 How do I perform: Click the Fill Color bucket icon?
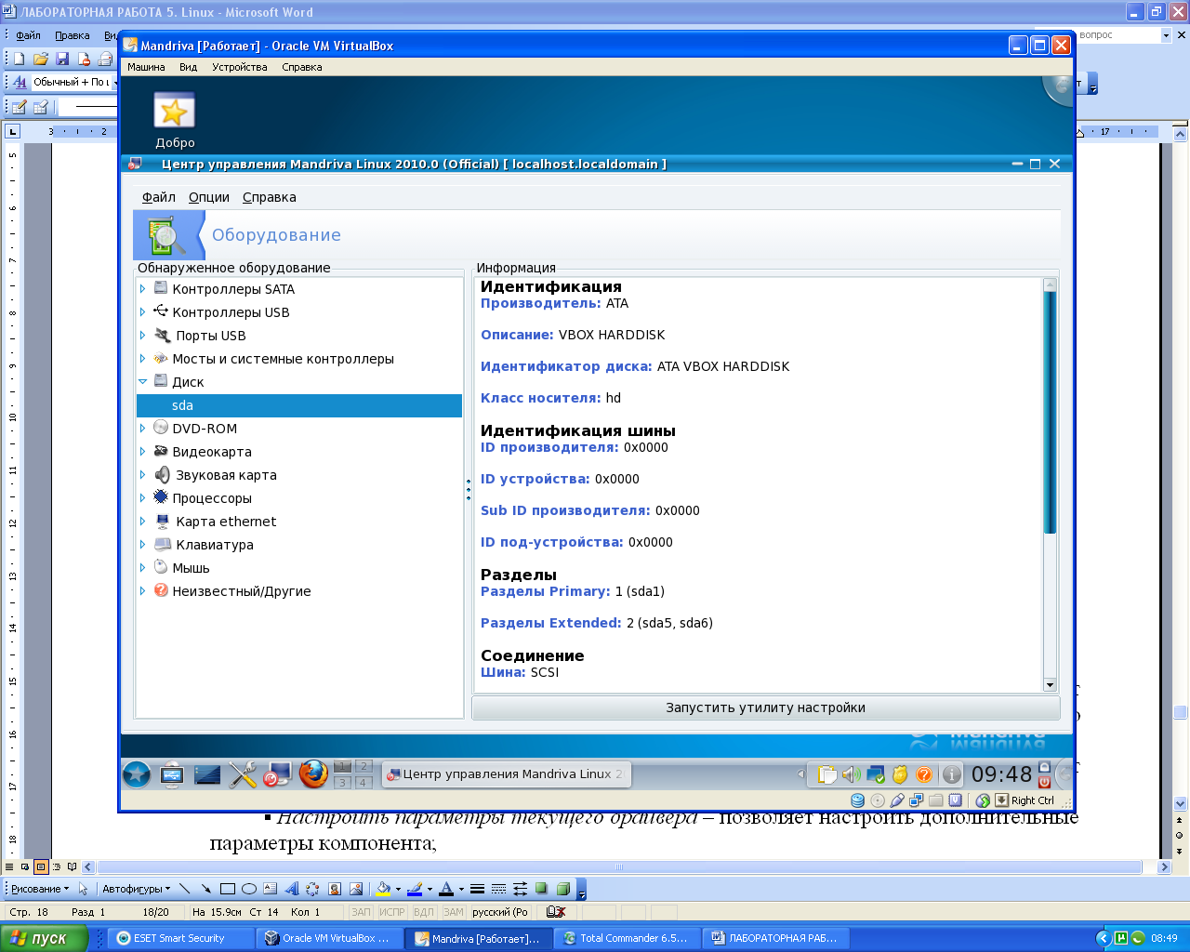tap(383, 888)
